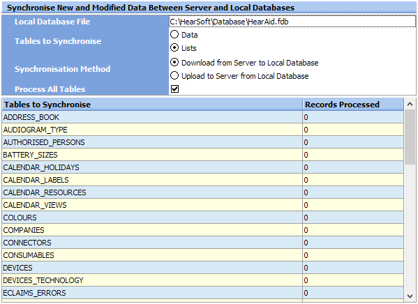Click the Synchronisation Method label
The height and width of the screenshot is (304, 418).
(62, 69)
